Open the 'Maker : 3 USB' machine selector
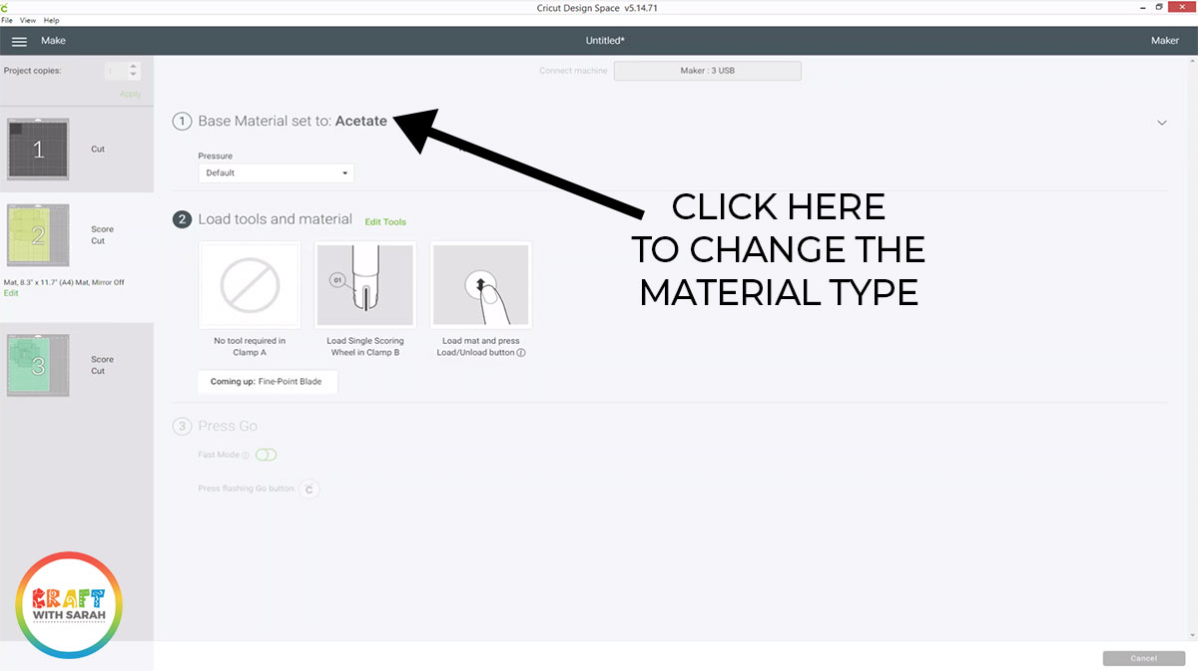The width and height of the screenshot is (1198, 671). (x=707, y=70)
